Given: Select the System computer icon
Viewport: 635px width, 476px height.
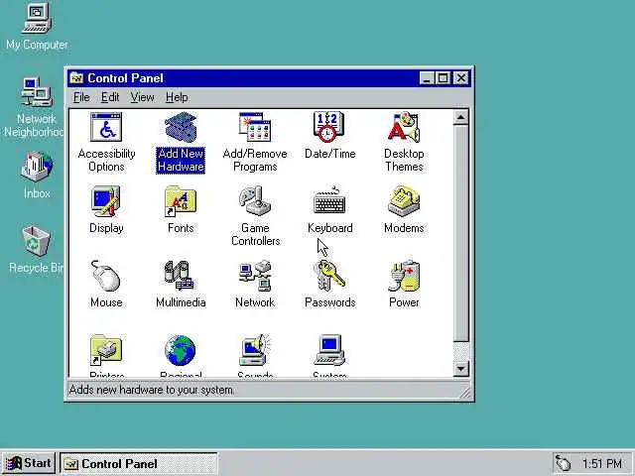Looking at the screenshot, I should pos(329,350).
